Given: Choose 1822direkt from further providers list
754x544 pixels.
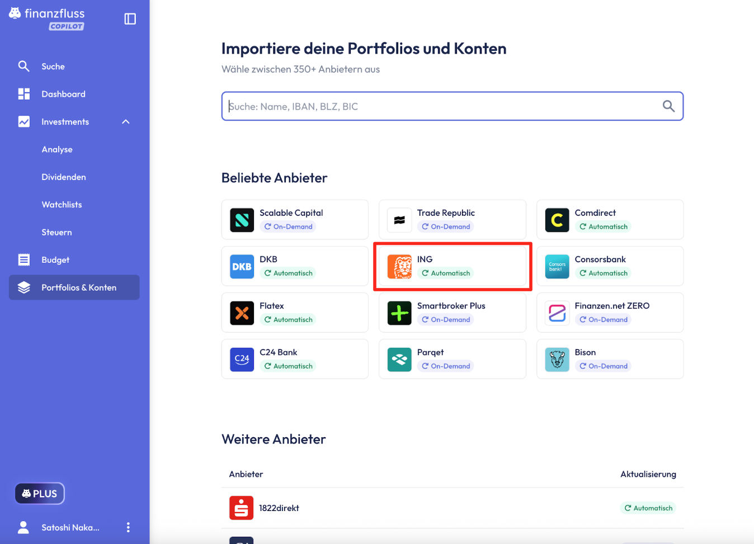Looking at the screenshot, I should point(279,508).
